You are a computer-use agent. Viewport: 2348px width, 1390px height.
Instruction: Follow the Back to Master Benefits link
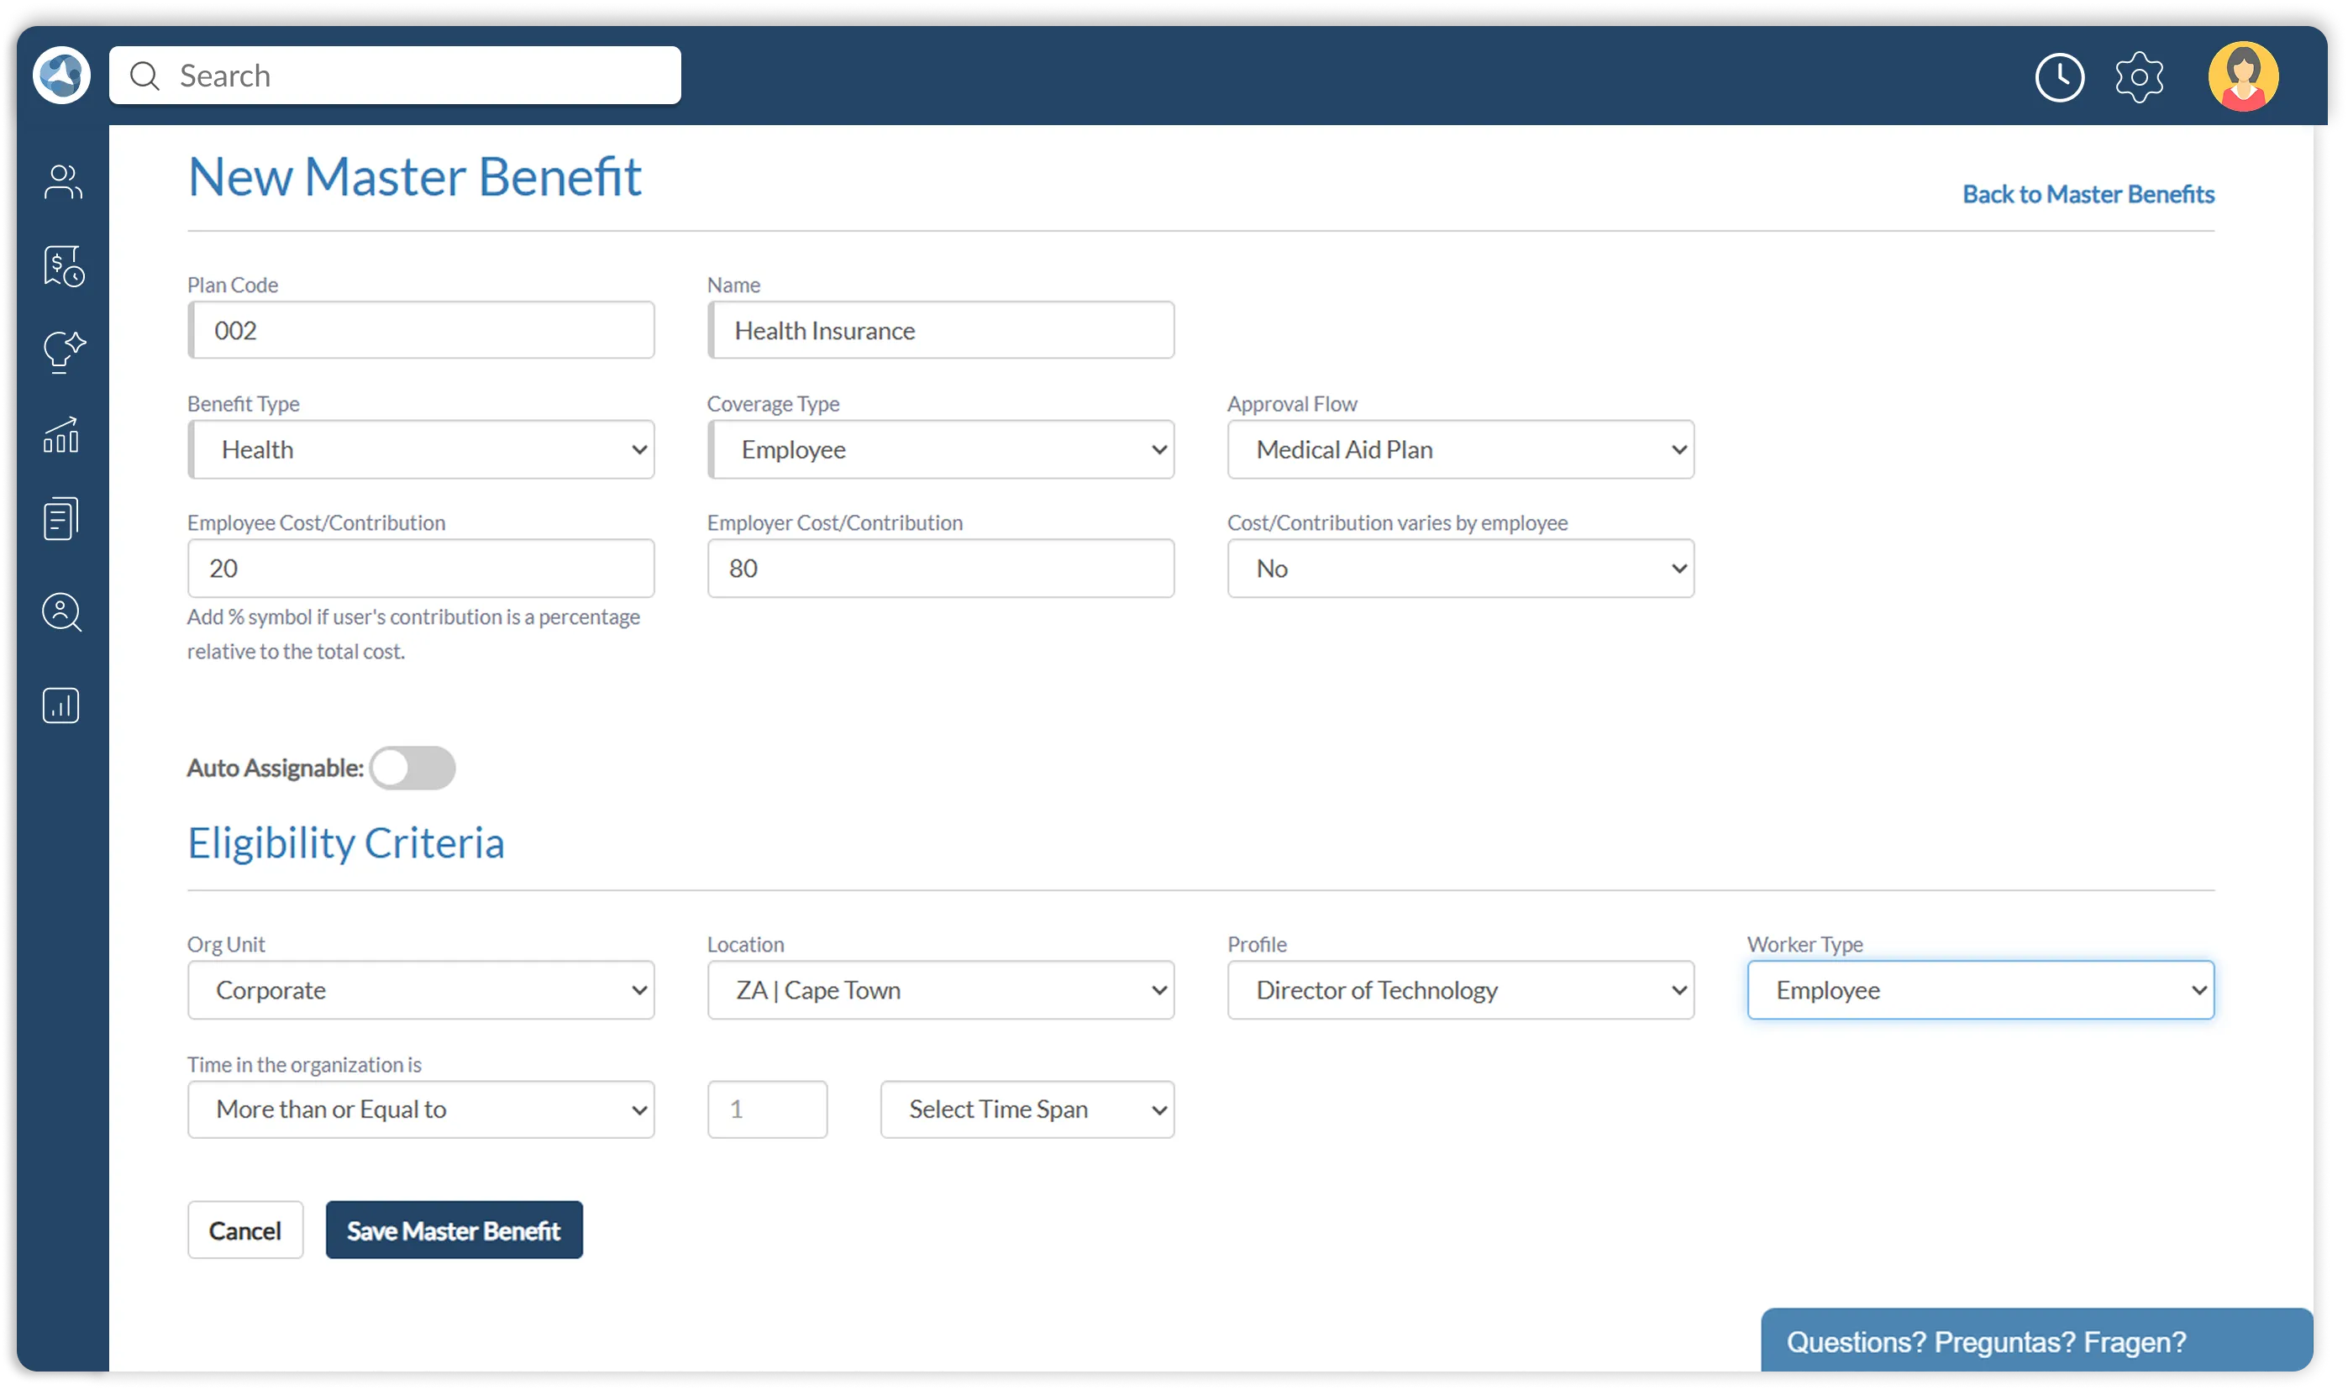[2088, 194]
